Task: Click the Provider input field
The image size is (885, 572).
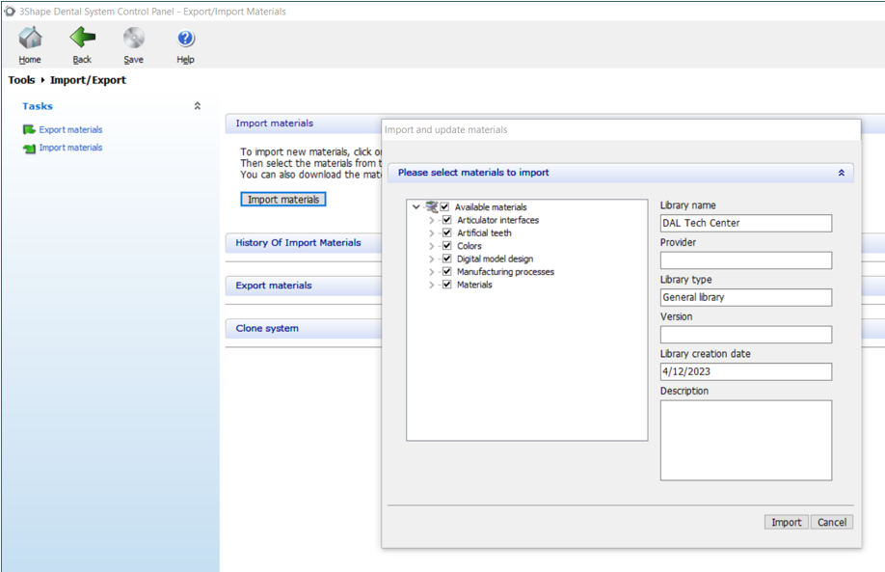Action: click(746, 260)
